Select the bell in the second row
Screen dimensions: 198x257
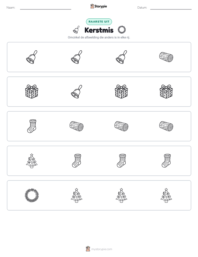pyautogui.click(x=77, y=92)
